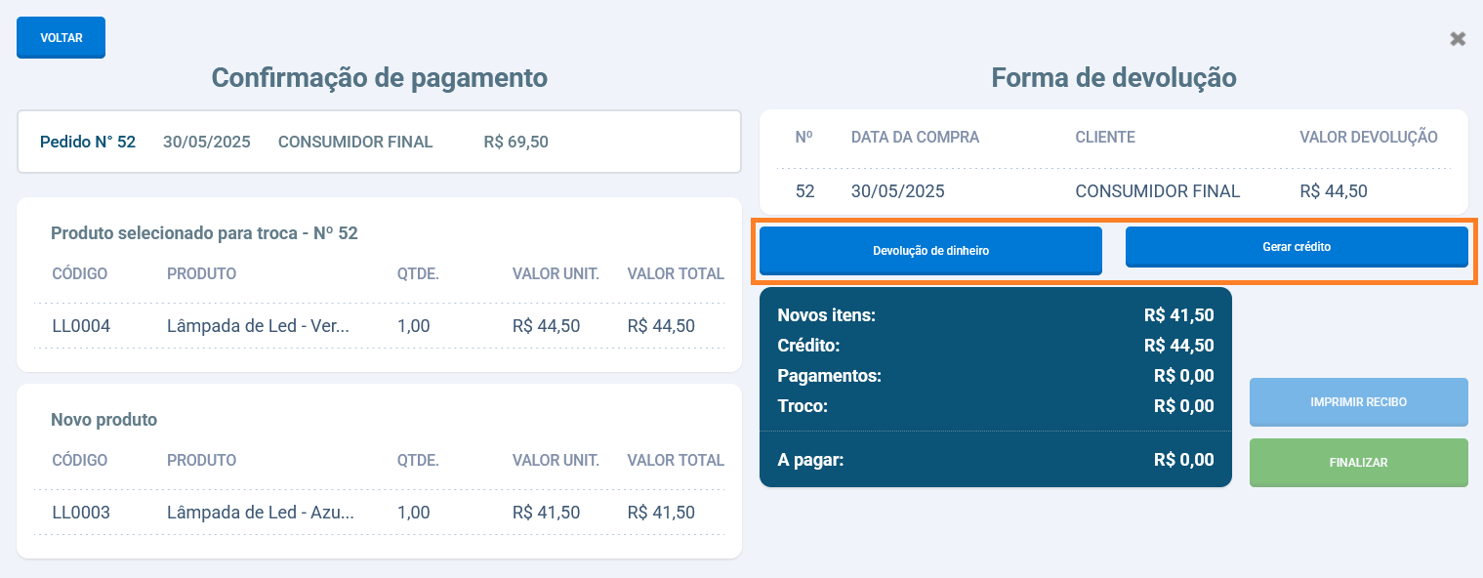Close the dialog with the X icon
Viewport: 1483px width, 578px height.
point(1458,39)
